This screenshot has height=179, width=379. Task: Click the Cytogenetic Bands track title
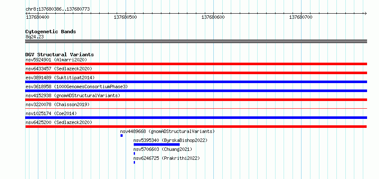tap(51, 32)
